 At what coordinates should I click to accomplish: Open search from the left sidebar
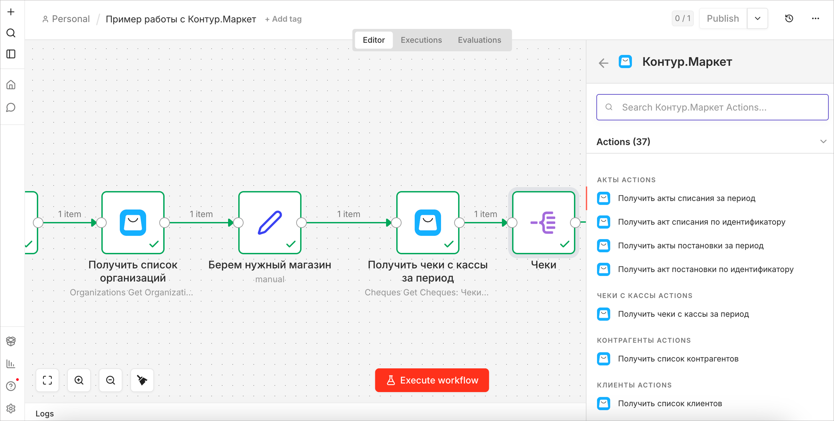pyautogui.click(x=11, y=33)
